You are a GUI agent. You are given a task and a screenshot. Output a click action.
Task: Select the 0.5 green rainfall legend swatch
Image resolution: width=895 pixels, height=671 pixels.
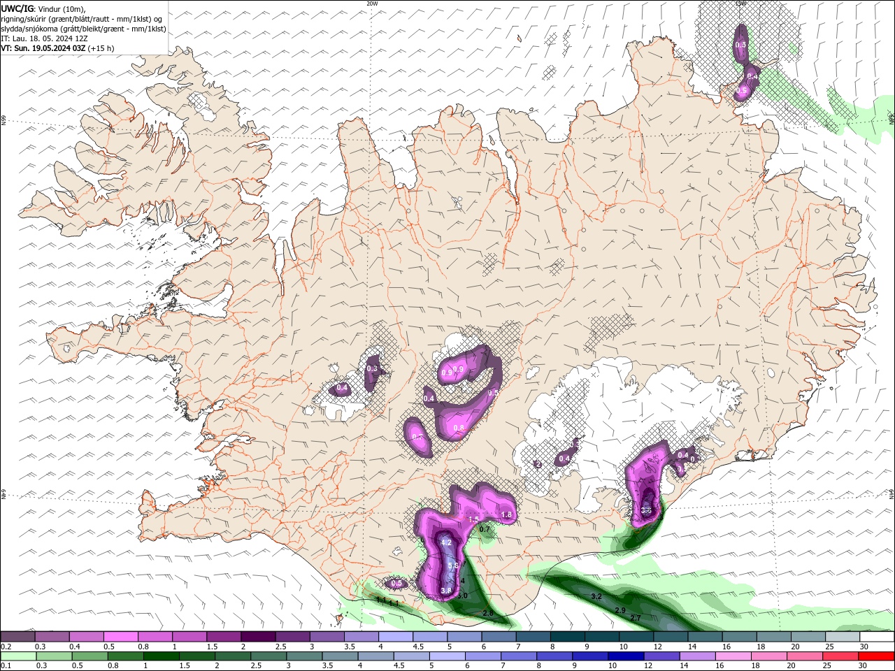[x=89, y=656]
